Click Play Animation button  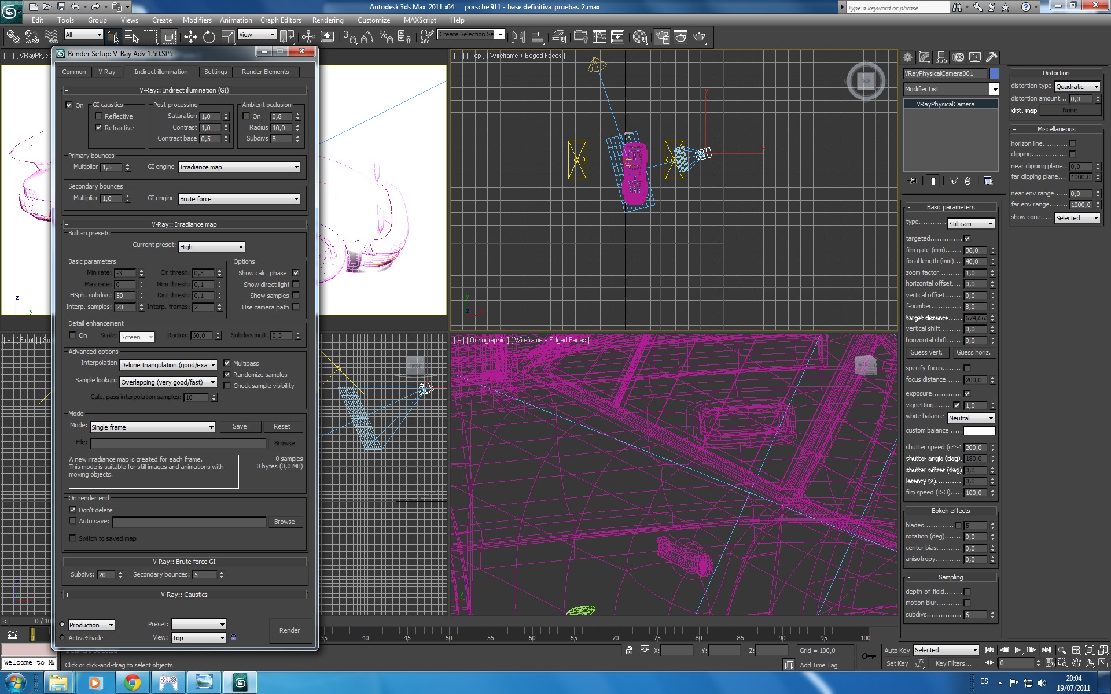[x=1018, y=650]
